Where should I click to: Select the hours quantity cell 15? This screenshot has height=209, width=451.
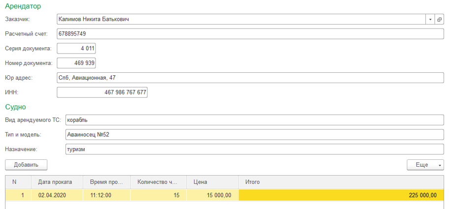pyautogui.click(x=159, y=195)
